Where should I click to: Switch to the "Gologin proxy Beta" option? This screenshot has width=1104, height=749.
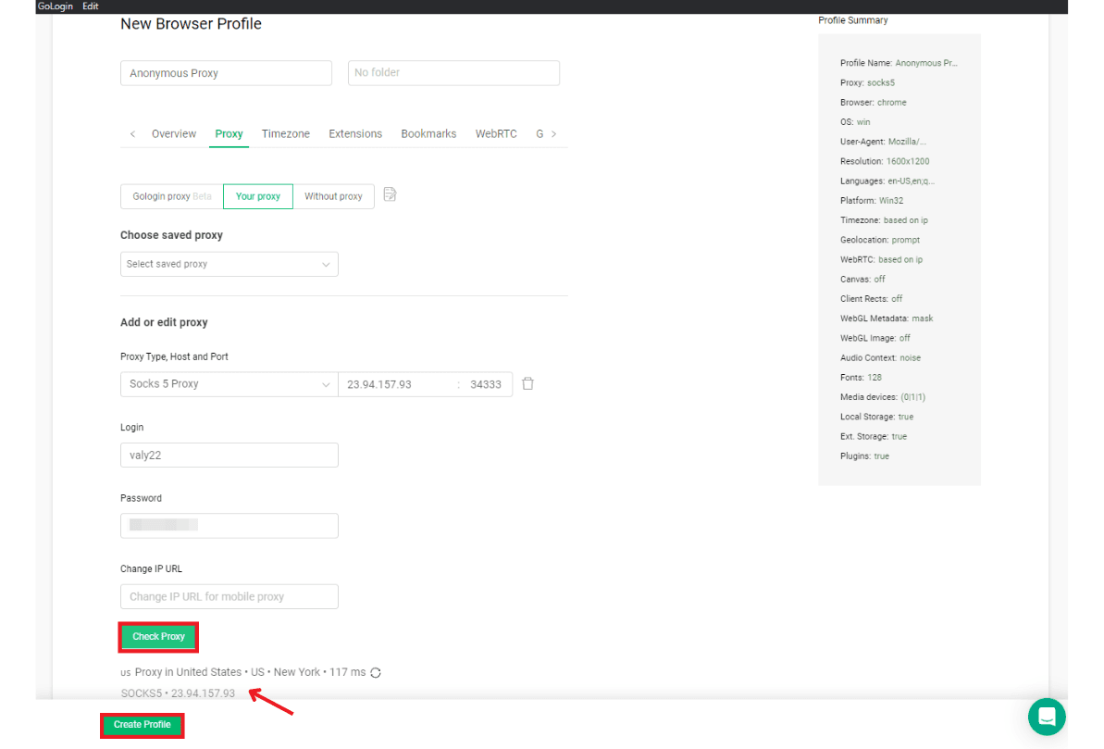tap(170, 196)
